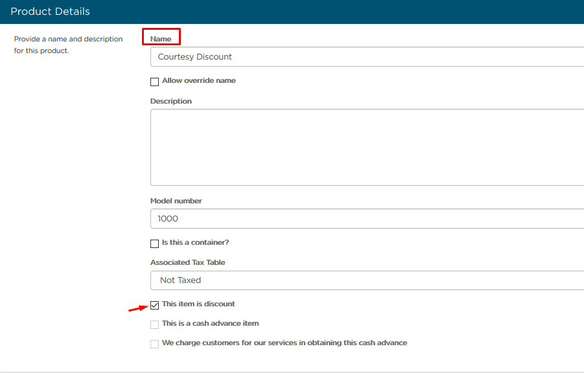
Task: Click the 'We charge customers for our services' label
Action: point(285,343)
